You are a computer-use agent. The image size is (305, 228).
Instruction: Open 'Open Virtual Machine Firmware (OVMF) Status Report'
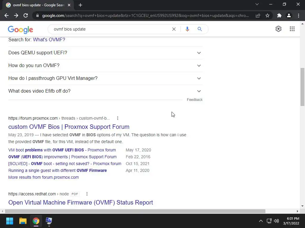tap(80, 202)
